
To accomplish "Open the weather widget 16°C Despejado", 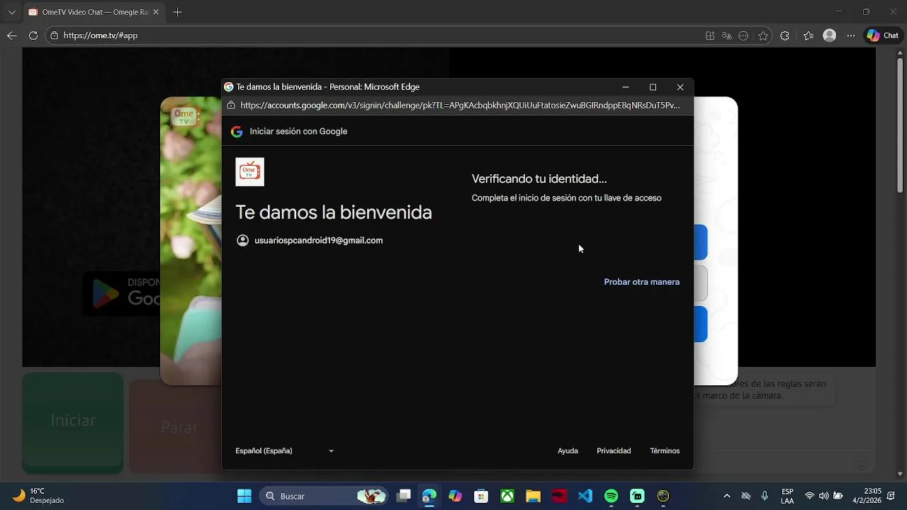I will pyautogui.click(x=39, y=496).
